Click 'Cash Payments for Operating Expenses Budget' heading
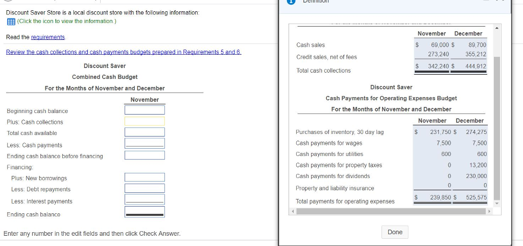Image resolution: width=523 pixels, height=246 pixels. click(x=391, y=98)
